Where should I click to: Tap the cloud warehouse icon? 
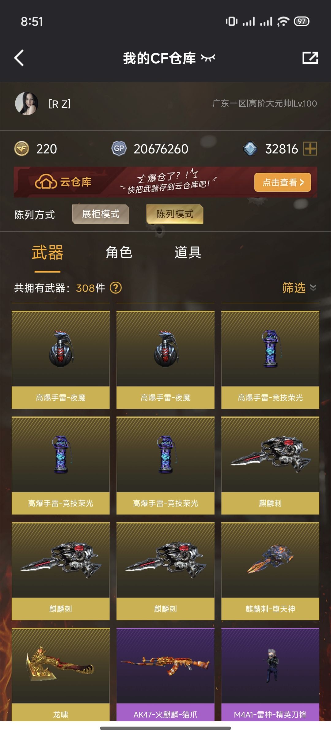(46, 182)
